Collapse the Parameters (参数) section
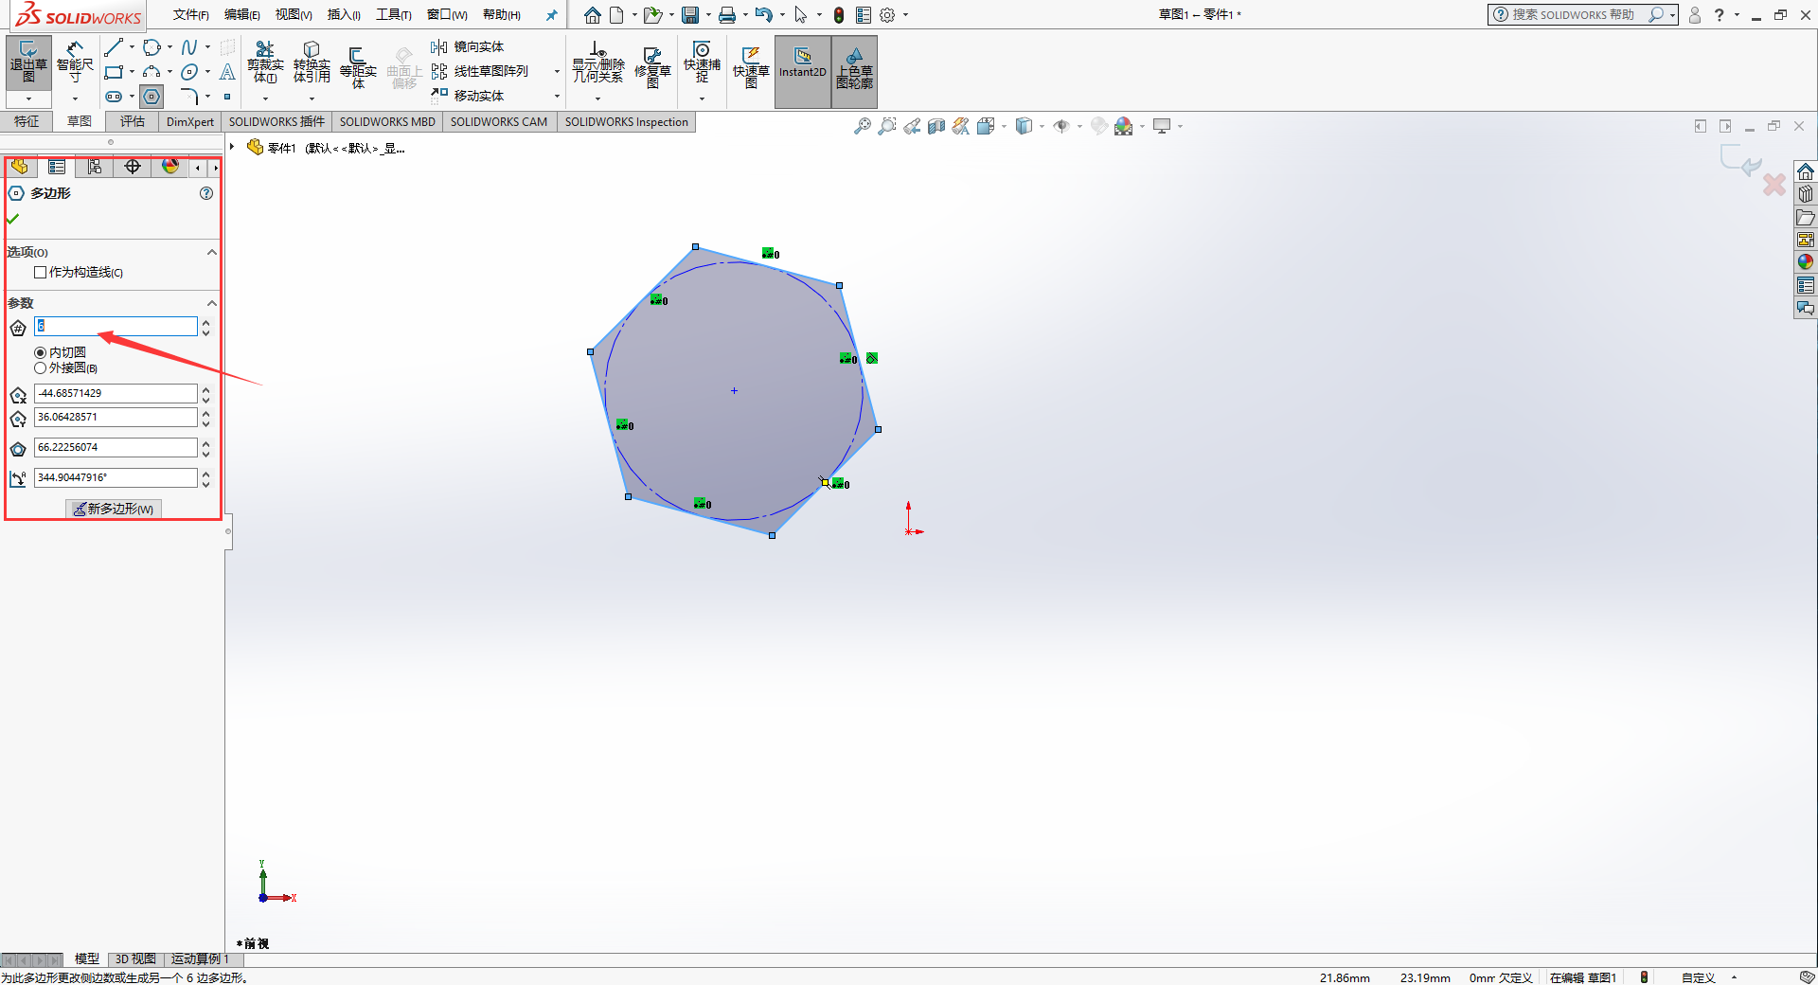 pos(212,303)
